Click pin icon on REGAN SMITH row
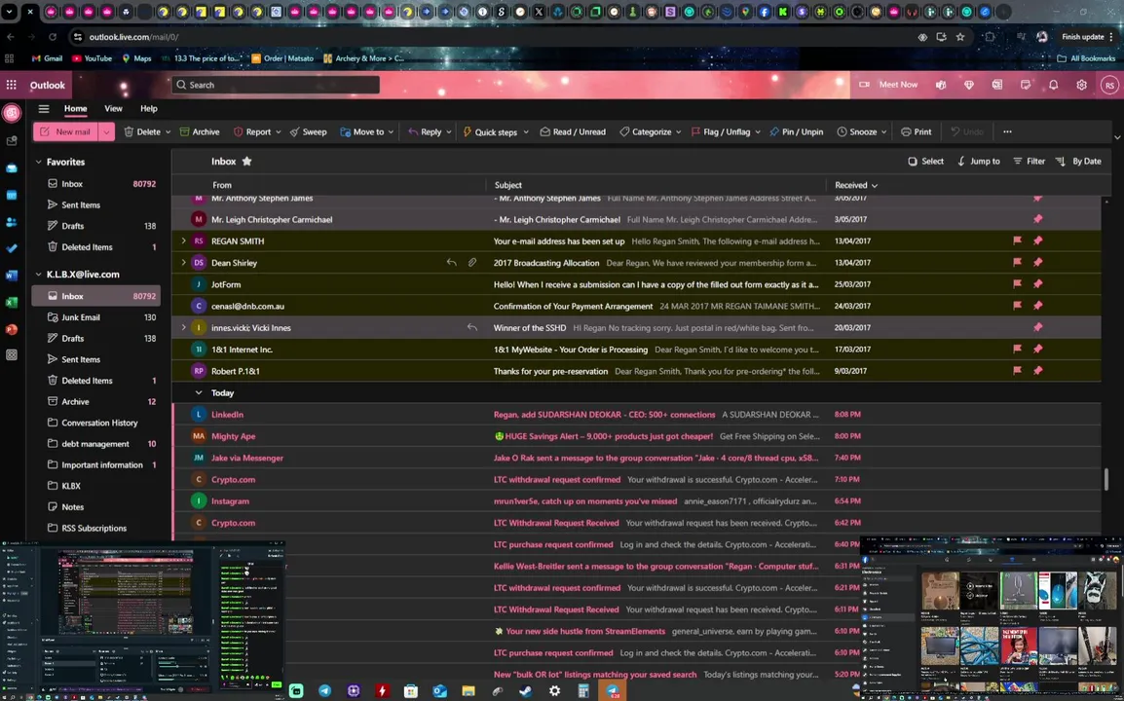Screen dimensions: 1124x701 (1038, 240)
